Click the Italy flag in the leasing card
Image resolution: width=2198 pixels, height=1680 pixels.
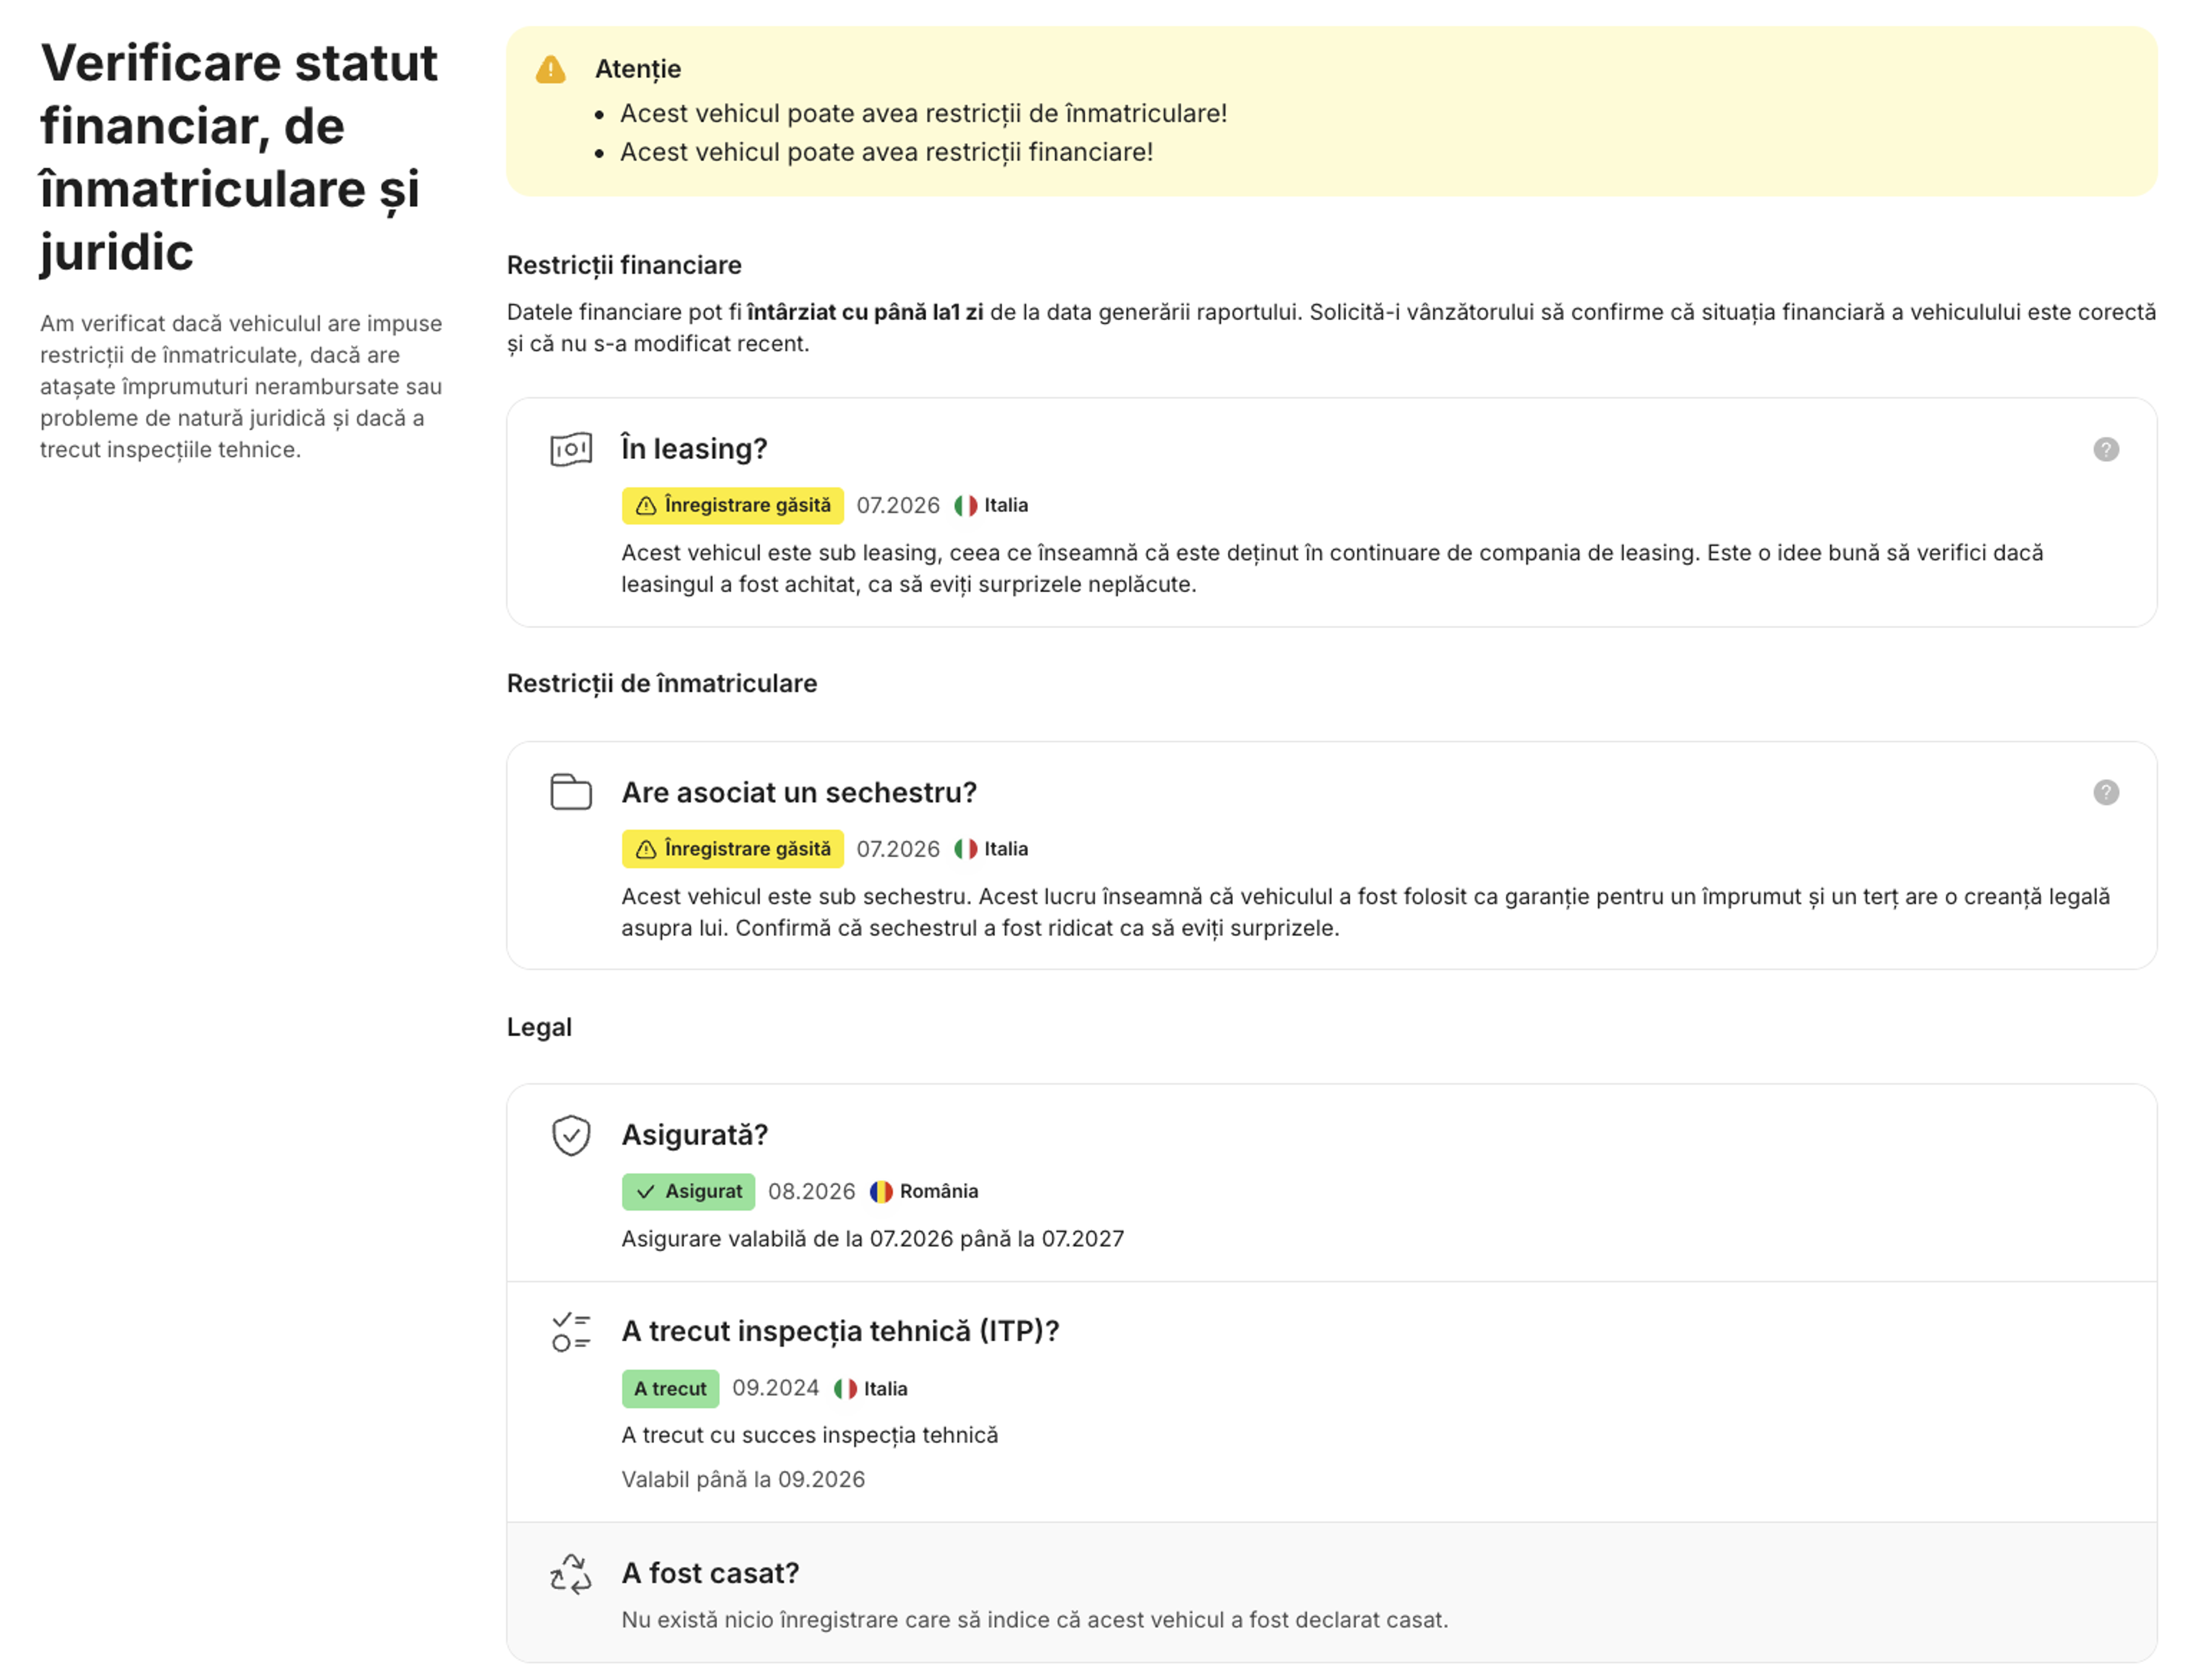point(964,506)
